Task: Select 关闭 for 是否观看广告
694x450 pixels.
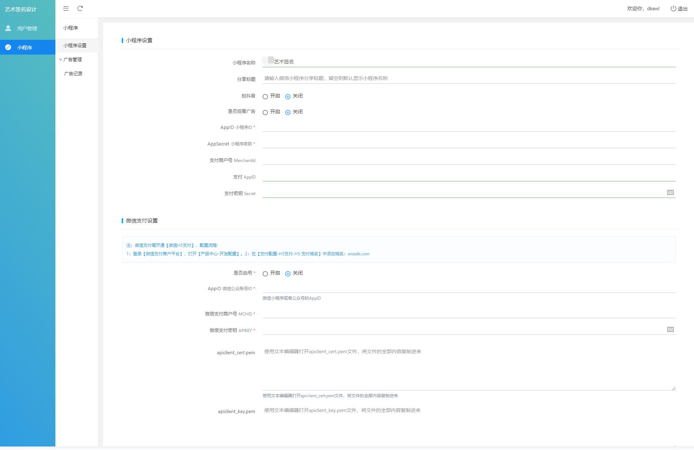Action: tap(288, 112)
